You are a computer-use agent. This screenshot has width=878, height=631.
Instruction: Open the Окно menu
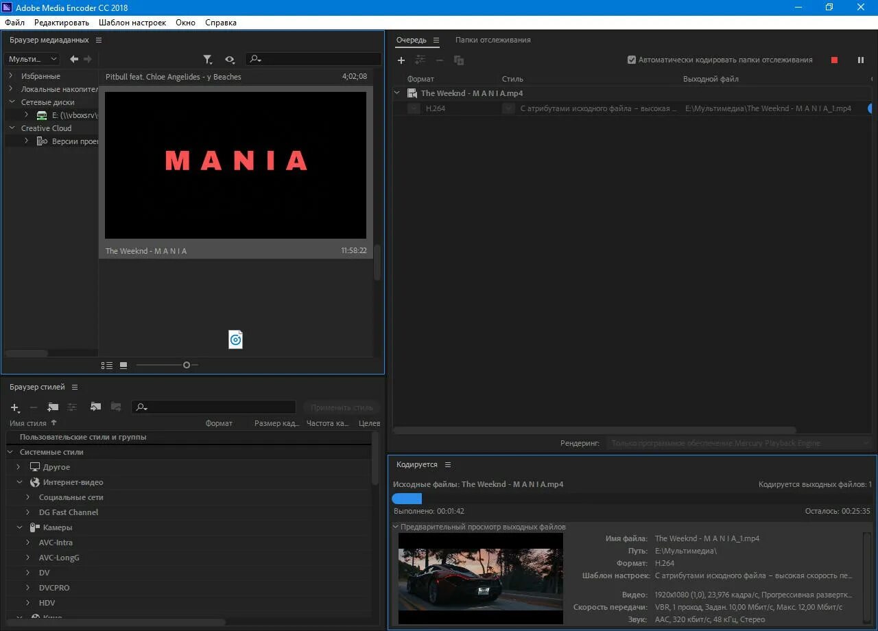[185, 23]
